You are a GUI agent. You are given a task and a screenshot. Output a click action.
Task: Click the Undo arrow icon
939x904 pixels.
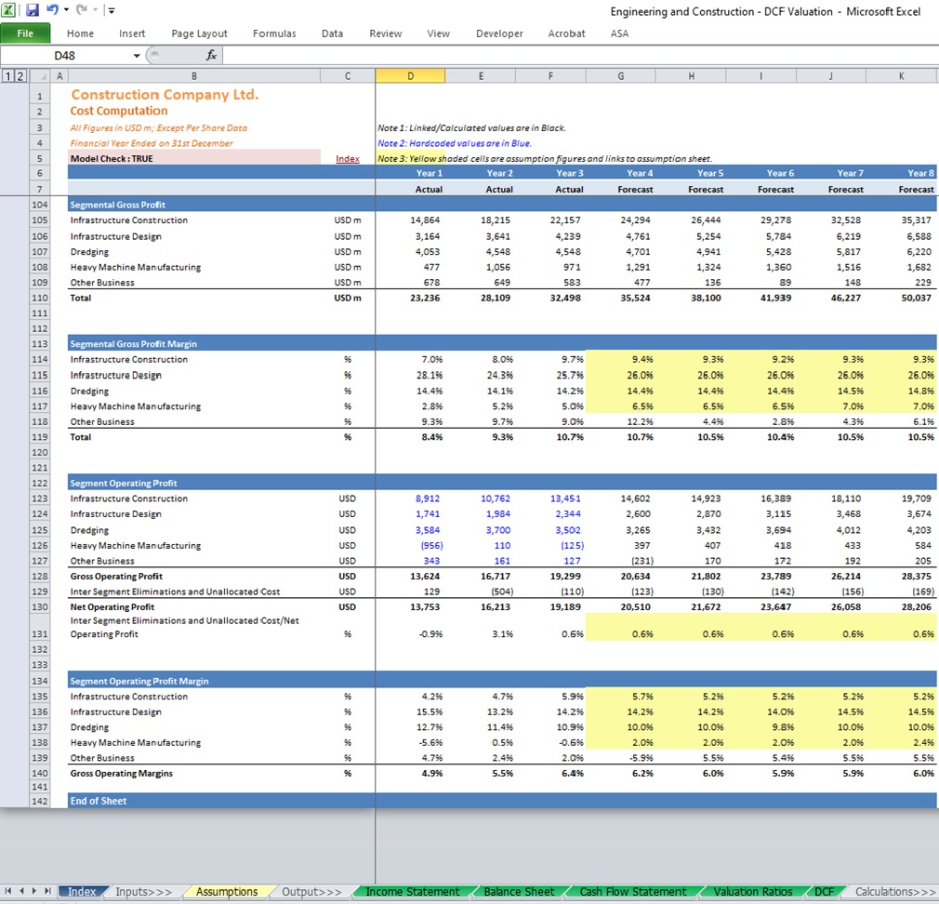point(53,9)
